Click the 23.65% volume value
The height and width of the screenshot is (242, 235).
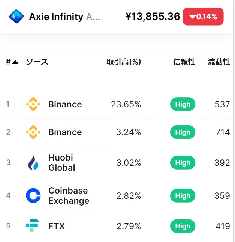tap(126, 104)
